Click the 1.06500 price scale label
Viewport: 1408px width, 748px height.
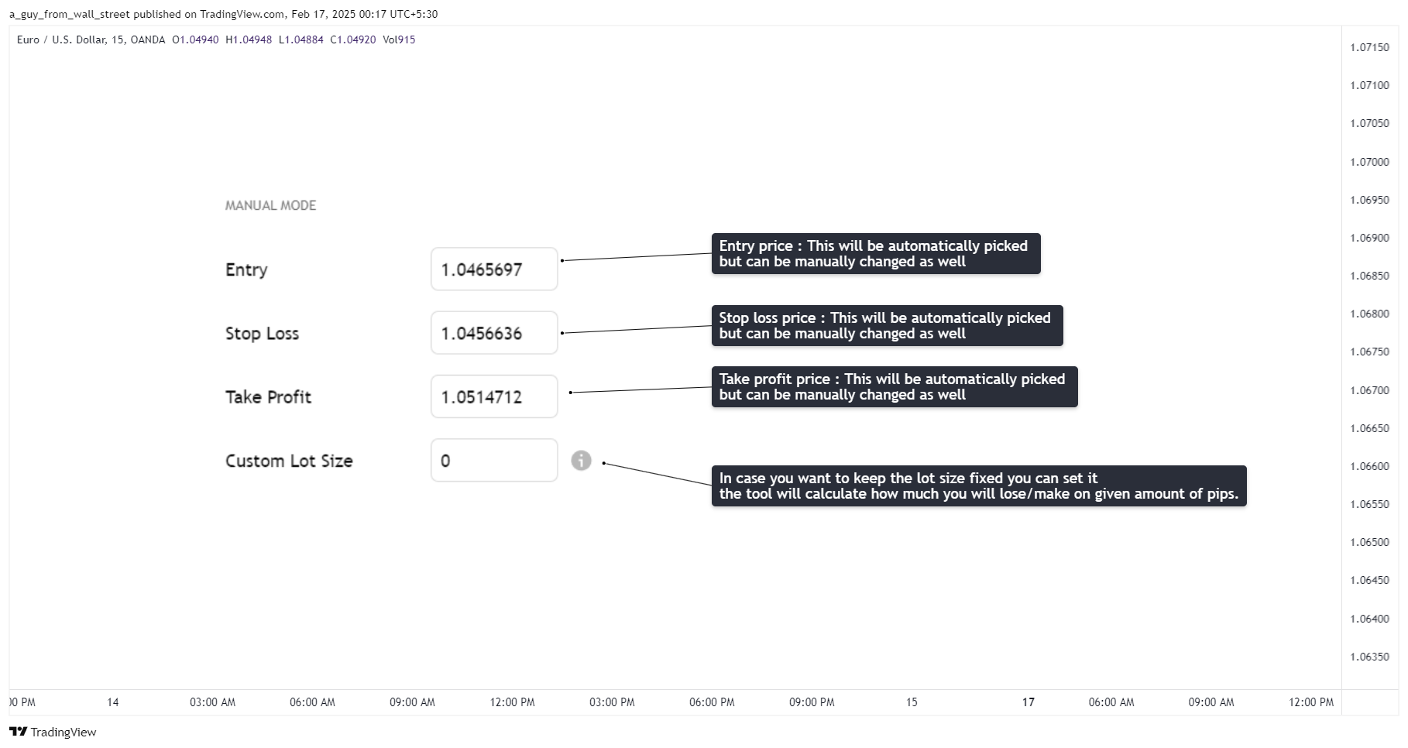[x=1369, y=542]
